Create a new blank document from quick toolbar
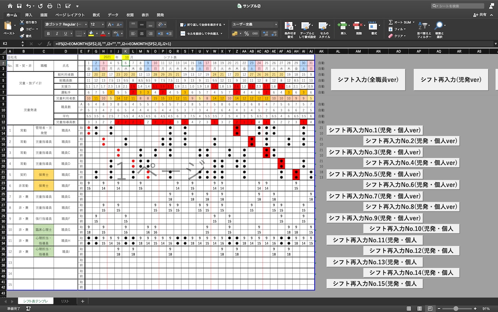 (x=59, y=6)
